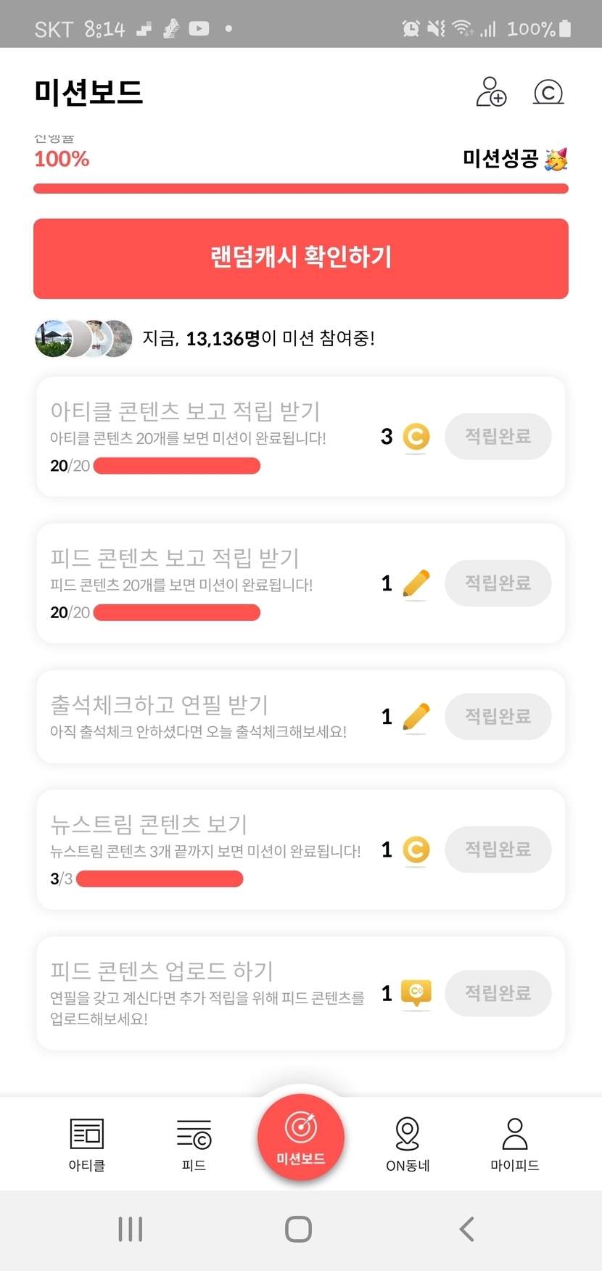The height and width of the screenshot is (1271, 602).
Task: Tap the gold coin icon for article mission
Action: point(416,437)
